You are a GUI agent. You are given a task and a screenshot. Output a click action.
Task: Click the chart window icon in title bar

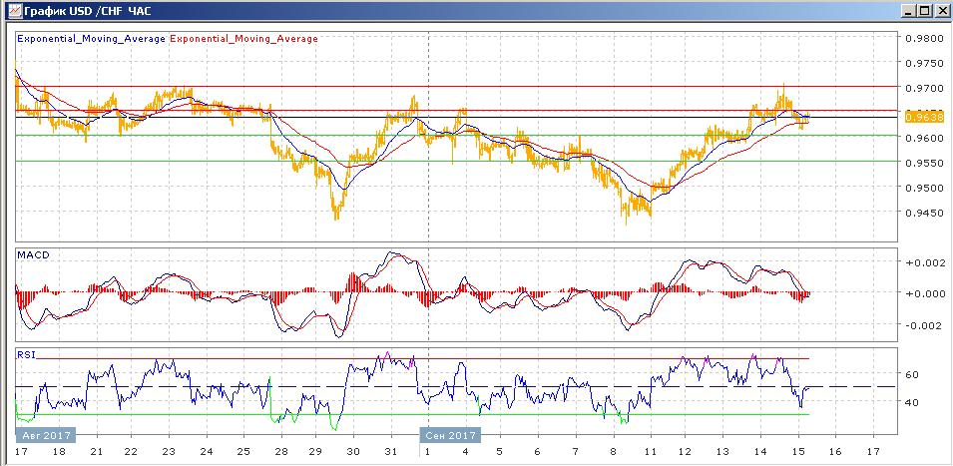point(15,11)
